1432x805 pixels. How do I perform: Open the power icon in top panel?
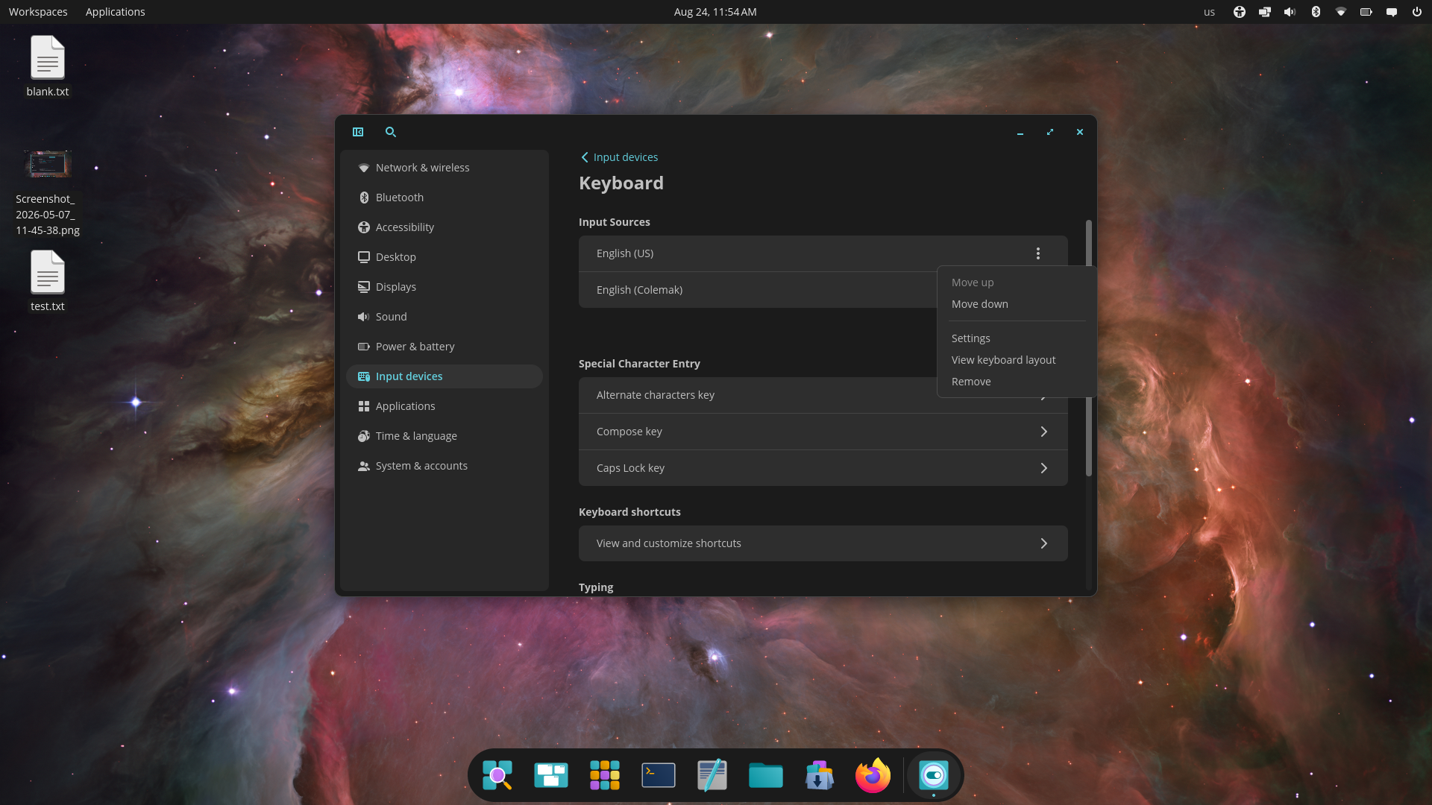(x=1416, y=12)
